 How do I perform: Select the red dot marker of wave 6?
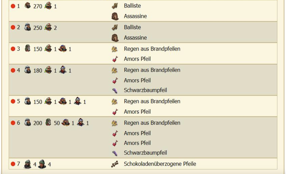(13, 123)
